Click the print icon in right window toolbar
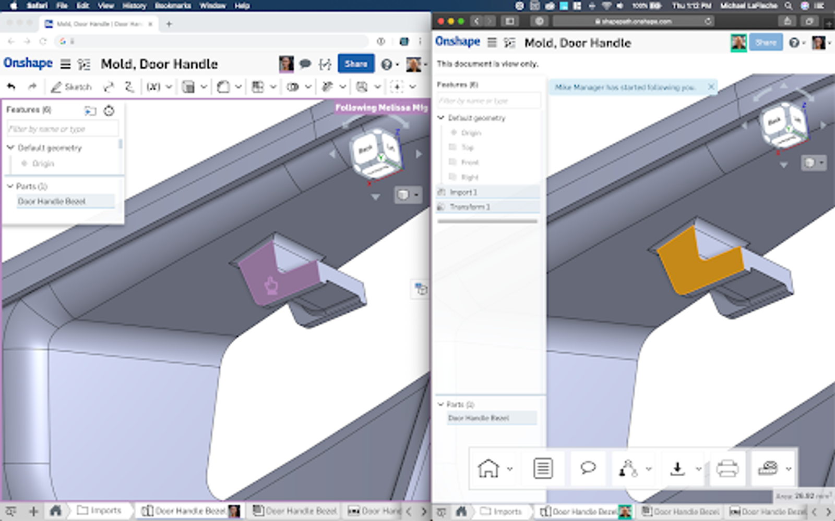This screenshot has width=835, height=521. pos(727,468)
